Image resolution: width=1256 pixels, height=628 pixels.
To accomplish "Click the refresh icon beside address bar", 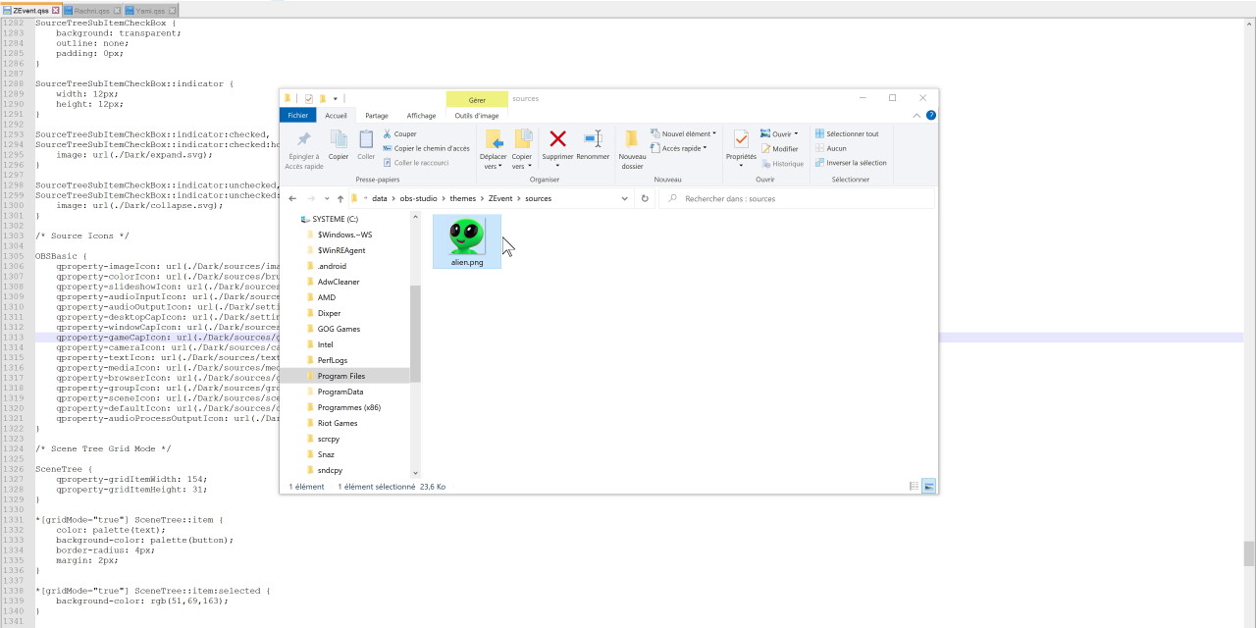I will click(x=645, y=198).
